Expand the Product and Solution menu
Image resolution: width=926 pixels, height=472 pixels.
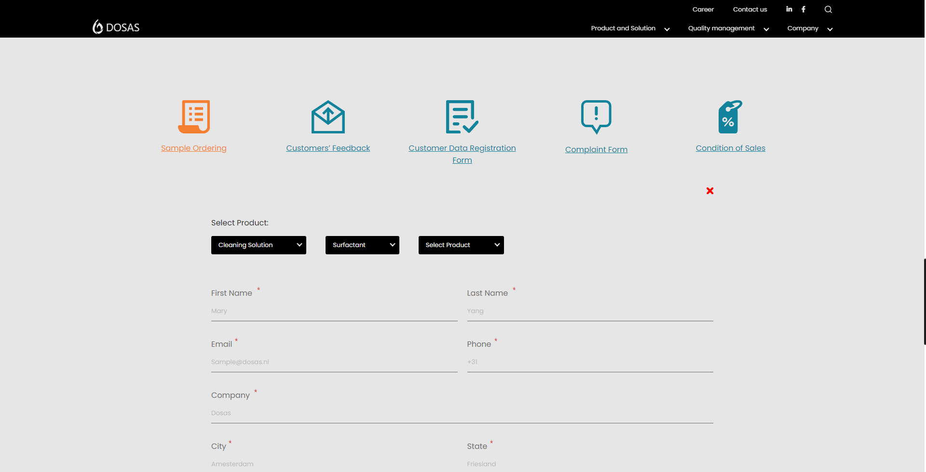click(x=630, y=28)
